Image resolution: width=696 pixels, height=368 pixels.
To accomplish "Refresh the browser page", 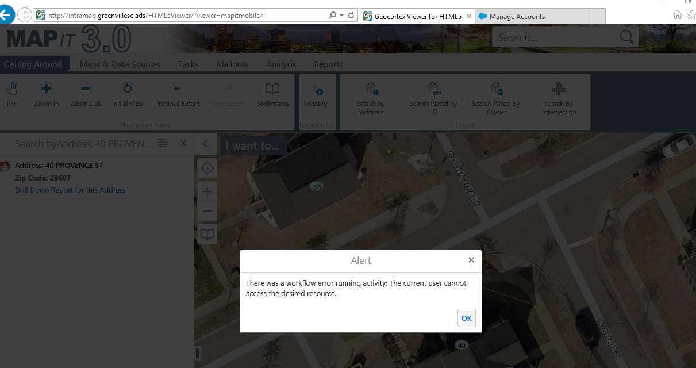I will click(x=351, y=16).
